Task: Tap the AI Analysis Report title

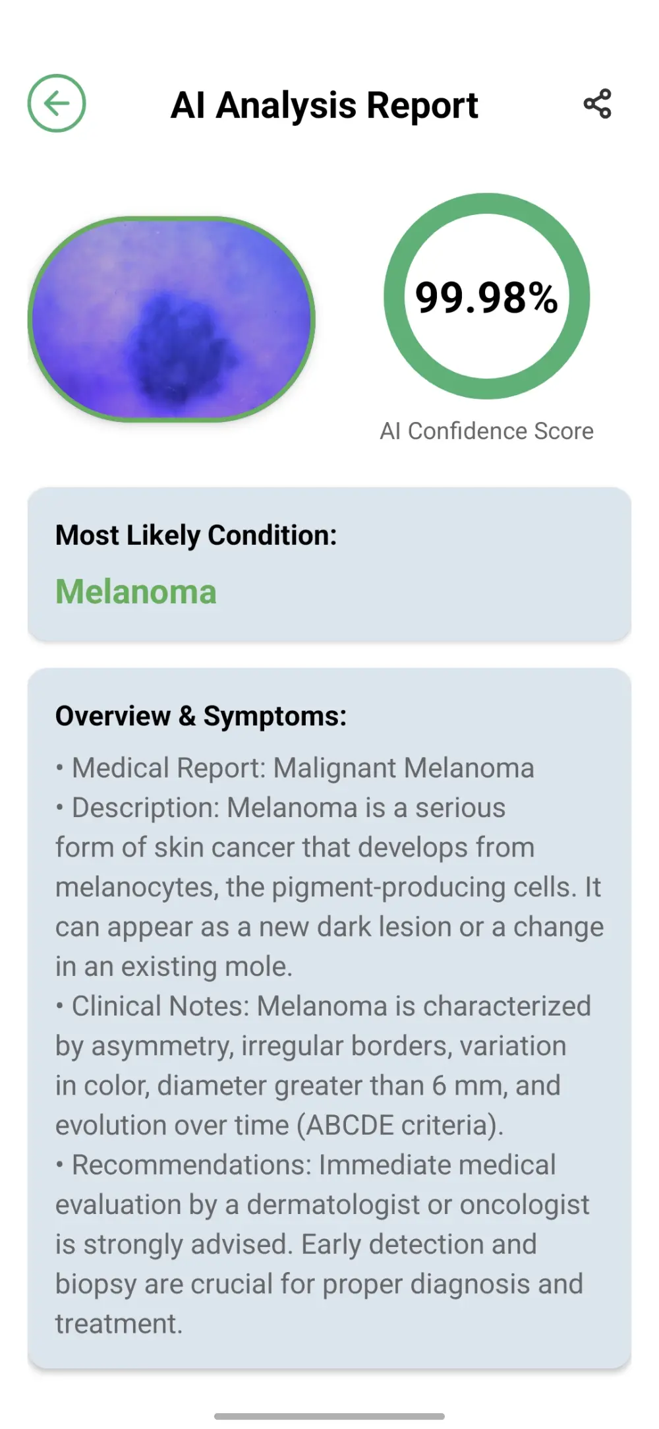Action: tap(324, 105)
